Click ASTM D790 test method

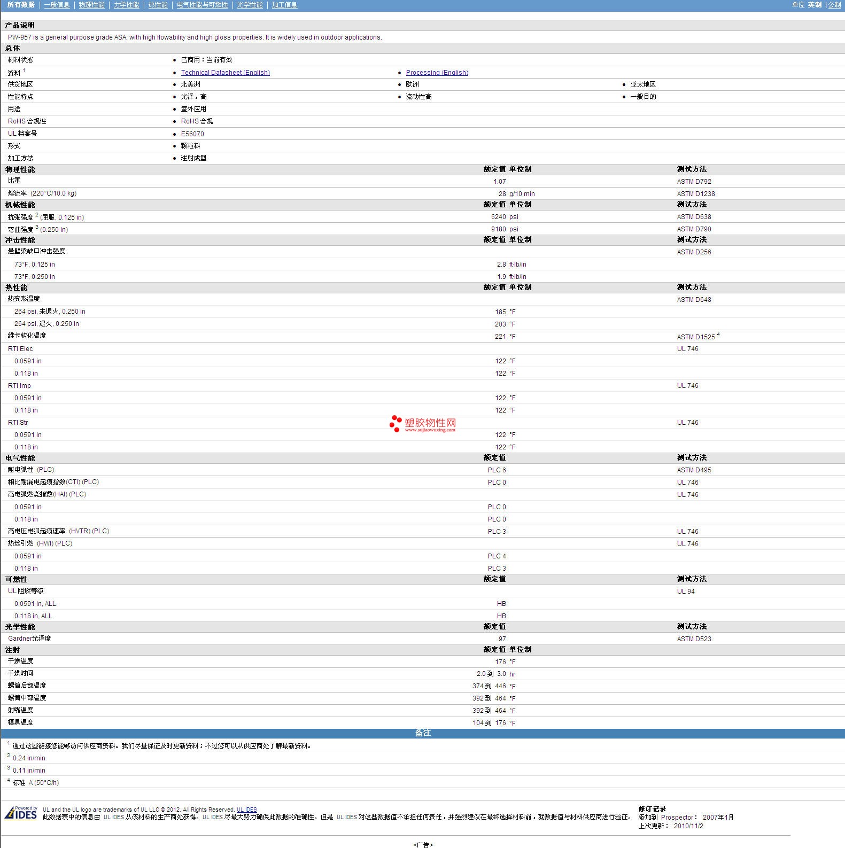(694, 229)
